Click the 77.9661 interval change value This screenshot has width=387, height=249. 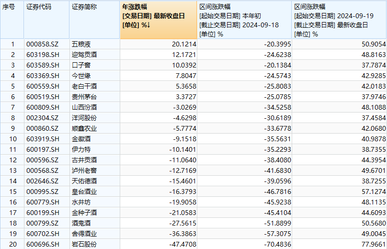tap(374, 244)
